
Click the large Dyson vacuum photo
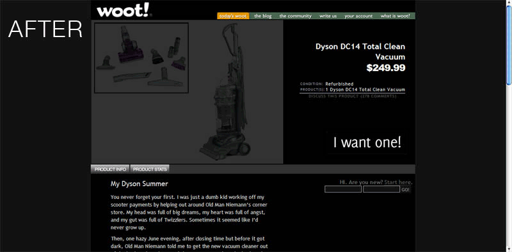click(226, 92)
